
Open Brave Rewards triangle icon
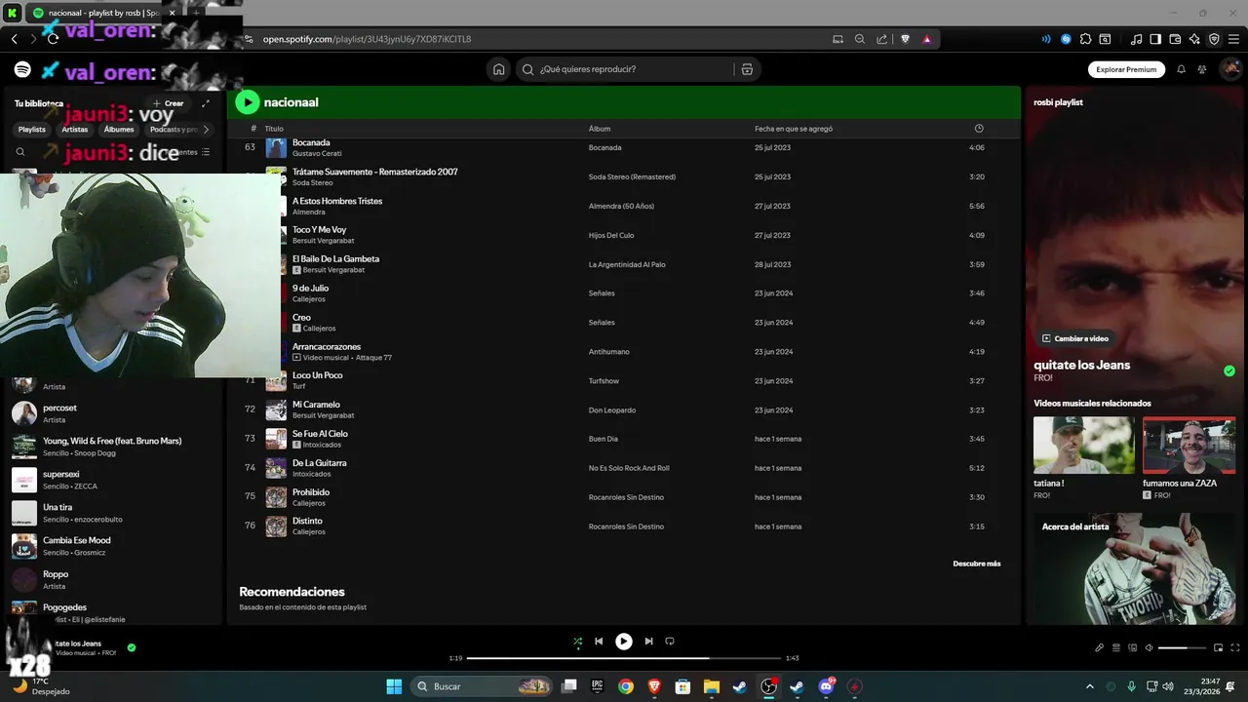tap(926, 39)
